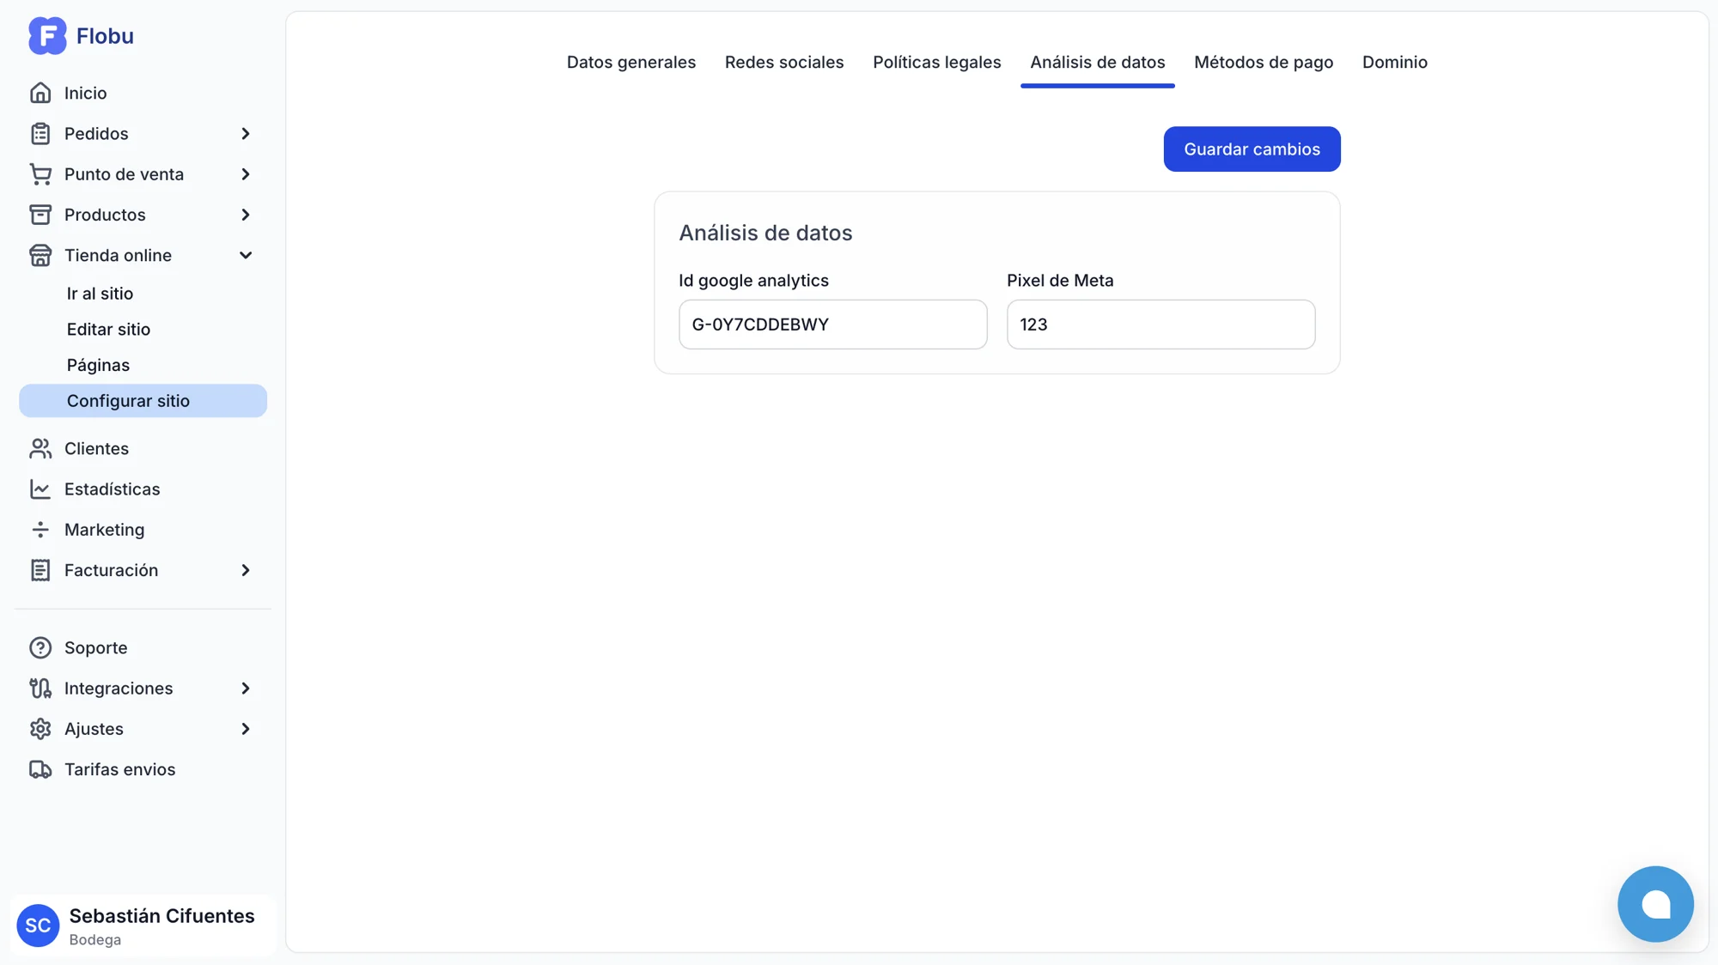Expand the Integraciones submenu chevron
This screenshot has width=1718, height=965.
point(246,689)
